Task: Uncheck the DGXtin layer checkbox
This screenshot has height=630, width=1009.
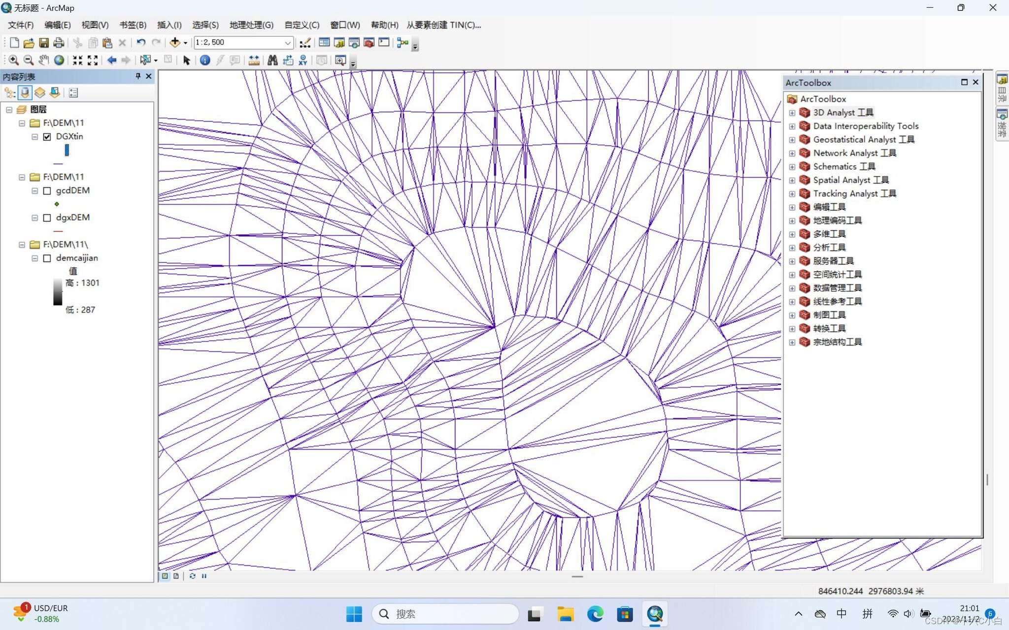Action: [47, 137]
